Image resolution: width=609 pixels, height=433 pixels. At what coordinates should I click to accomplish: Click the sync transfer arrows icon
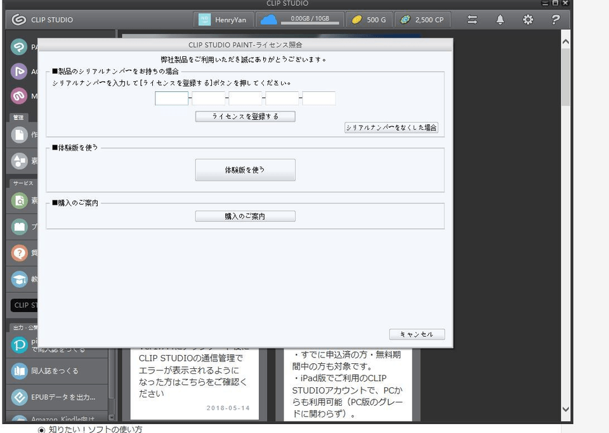click(472, 20)
